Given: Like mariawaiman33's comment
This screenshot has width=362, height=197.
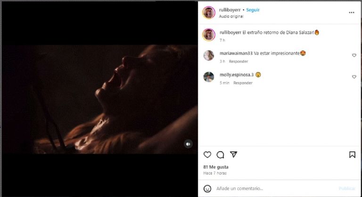Looking at the screenshot, I should [x=354, y=55].
